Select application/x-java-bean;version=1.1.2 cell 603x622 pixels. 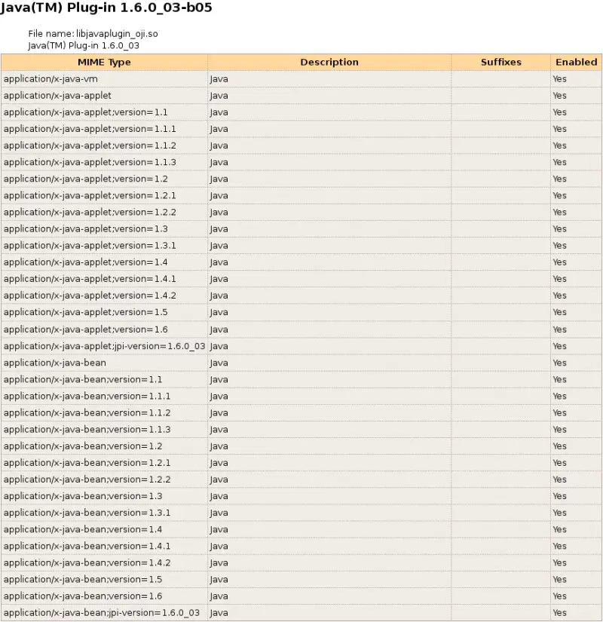[104, 412]
